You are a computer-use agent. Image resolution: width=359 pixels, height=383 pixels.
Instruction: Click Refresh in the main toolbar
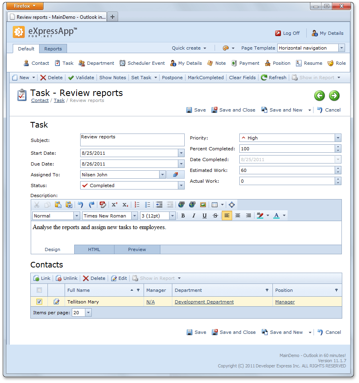274,78
